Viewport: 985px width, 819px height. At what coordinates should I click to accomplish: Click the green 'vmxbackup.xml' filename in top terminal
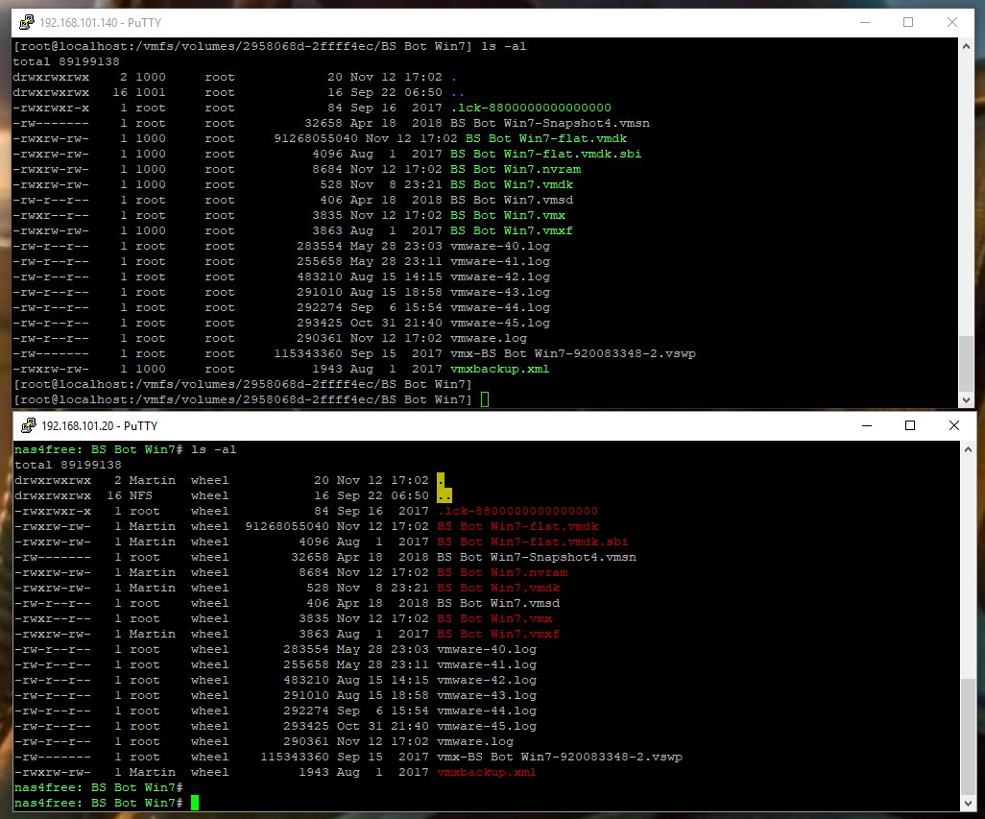(x=499, y=369)
